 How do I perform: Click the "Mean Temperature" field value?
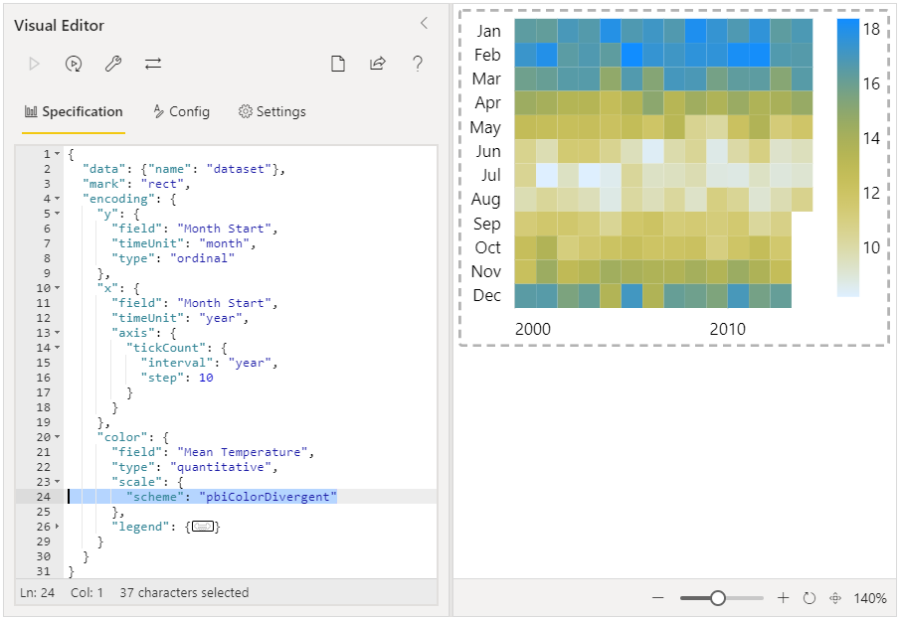[x=243, y=452]
